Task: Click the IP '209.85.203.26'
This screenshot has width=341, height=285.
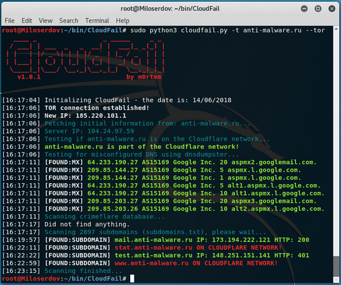Action: tap(112, 209)
